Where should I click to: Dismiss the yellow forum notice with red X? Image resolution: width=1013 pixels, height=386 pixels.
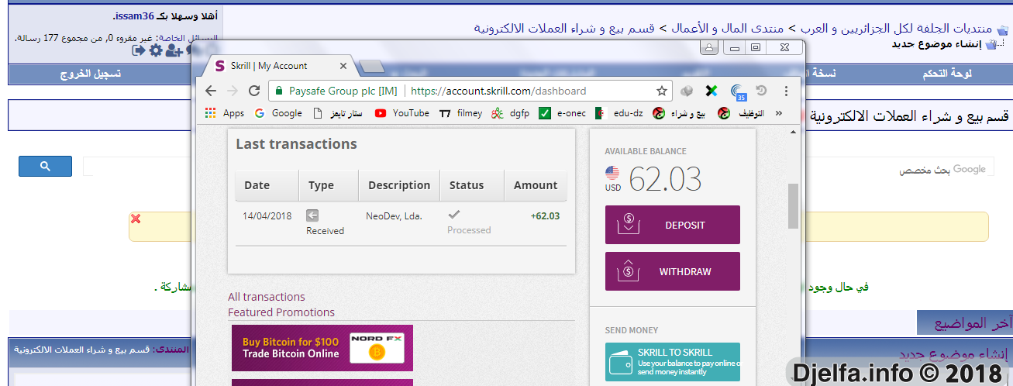136,219
